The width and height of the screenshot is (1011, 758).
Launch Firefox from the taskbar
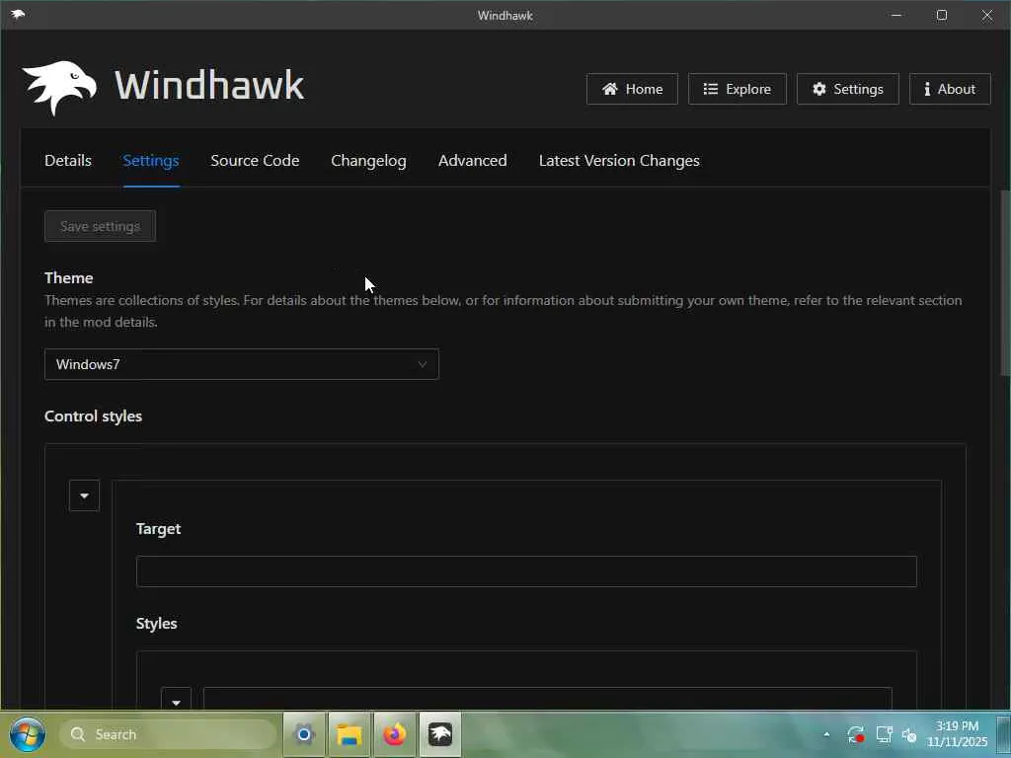pos(395,734)
